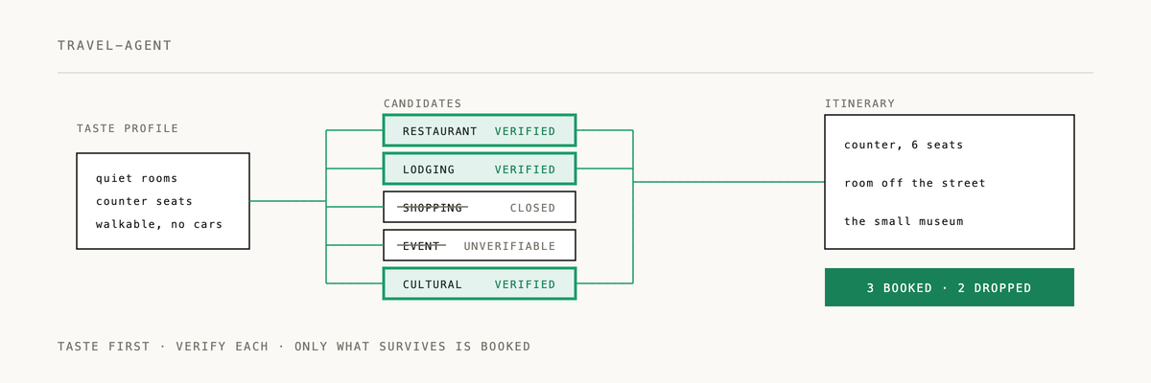Click 'counter seats' in taste profile

tap(144, 201)
